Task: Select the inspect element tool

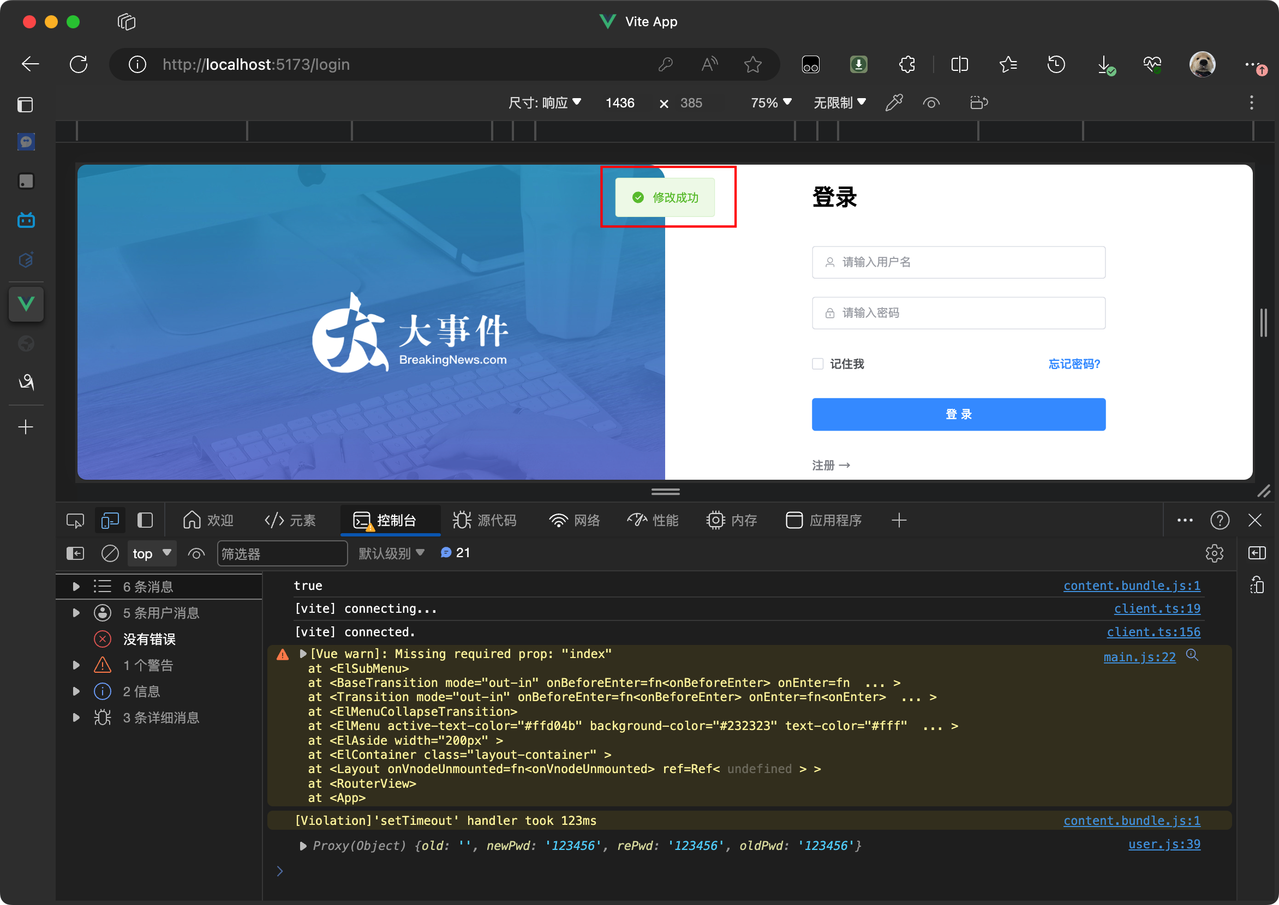Action: (75, 520)
